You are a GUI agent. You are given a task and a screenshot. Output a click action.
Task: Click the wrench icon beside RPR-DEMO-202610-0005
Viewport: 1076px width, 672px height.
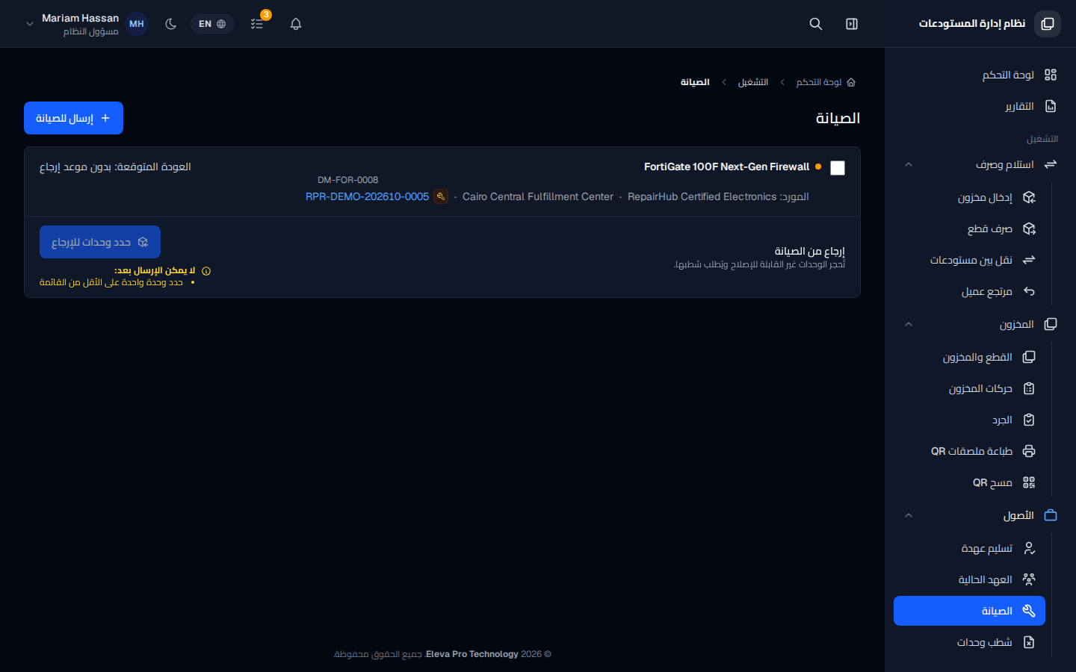pos(441,196)
